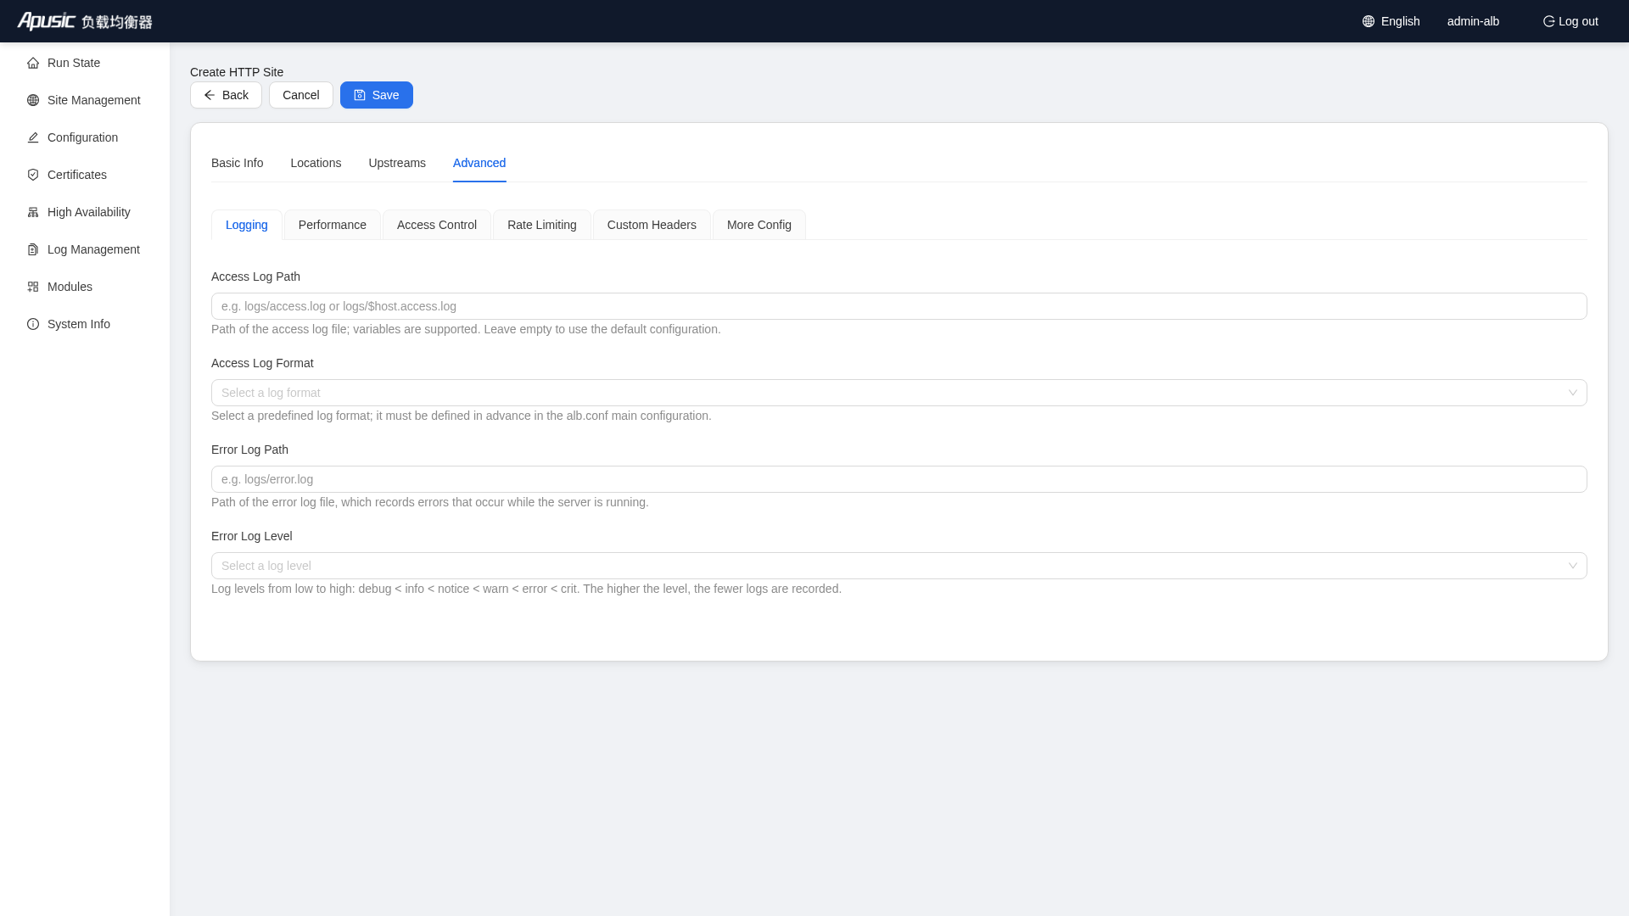Click the System Info circle icon
Screen dimensions: 1629x916
33,324
